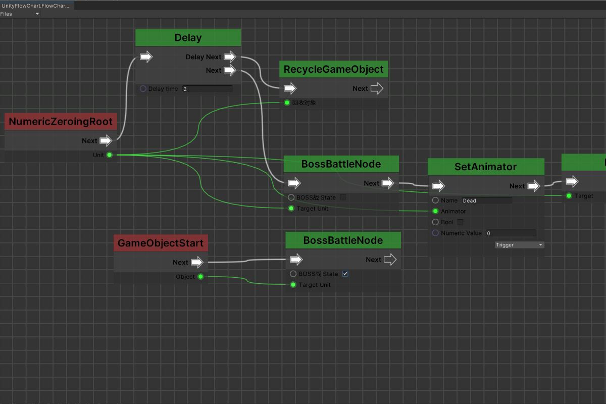The image size is (606, 404).
Task: Click SetAnimator input flow arrow
Action: [x=438, y=186]
